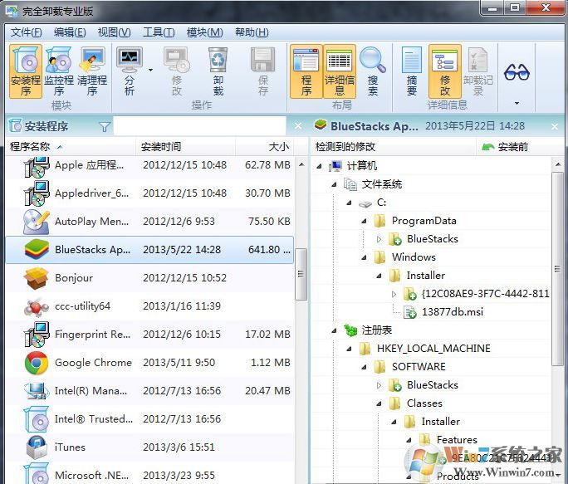Toggle the 程序 layout pane button
568x484 pixels.
306,70
